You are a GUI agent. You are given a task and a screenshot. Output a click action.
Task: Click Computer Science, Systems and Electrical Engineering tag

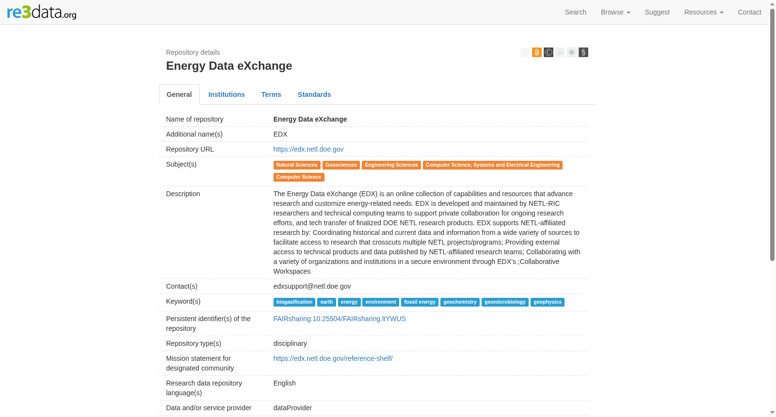tap(493, 165)
